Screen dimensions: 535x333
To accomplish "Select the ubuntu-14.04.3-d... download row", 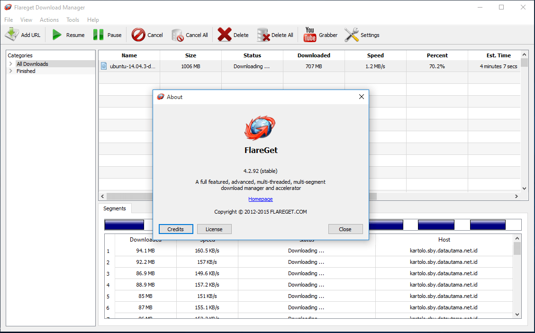I will click(309, 66).
